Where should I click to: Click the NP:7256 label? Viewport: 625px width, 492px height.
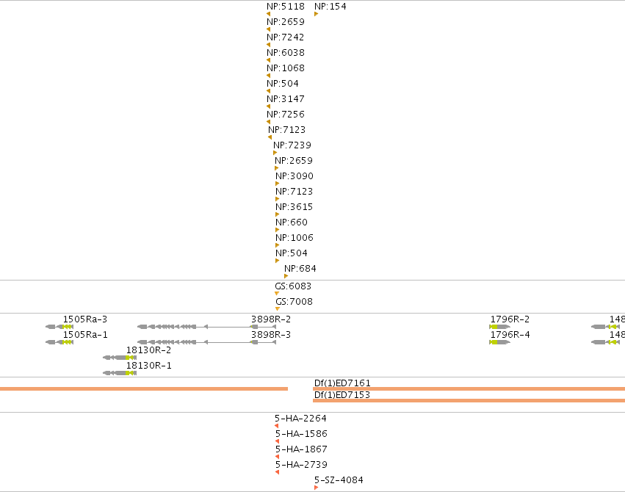click(286, 115)
